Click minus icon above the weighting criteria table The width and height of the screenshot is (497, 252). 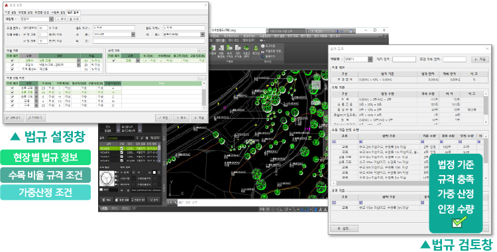click(x=204, y=78)
